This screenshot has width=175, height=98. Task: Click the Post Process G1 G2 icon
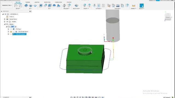pos(99,5)
